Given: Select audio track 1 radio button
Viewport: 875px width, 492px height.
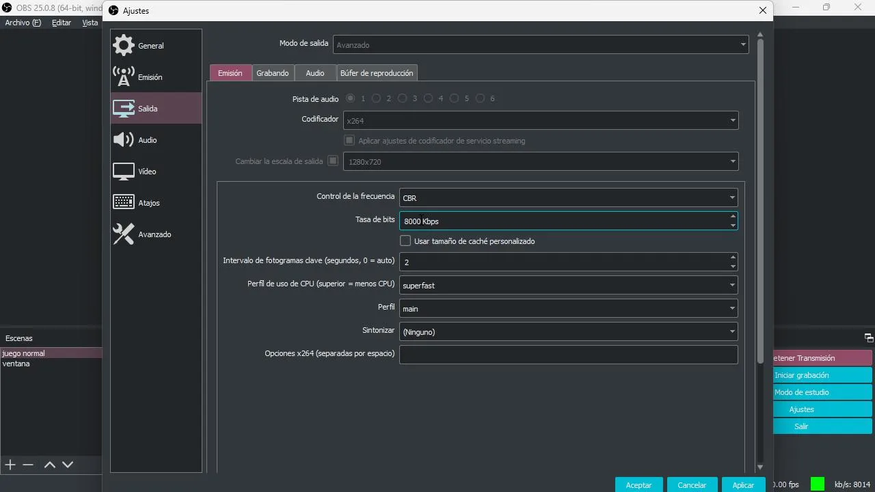Looking at the screenshot, I should point(351,98).
